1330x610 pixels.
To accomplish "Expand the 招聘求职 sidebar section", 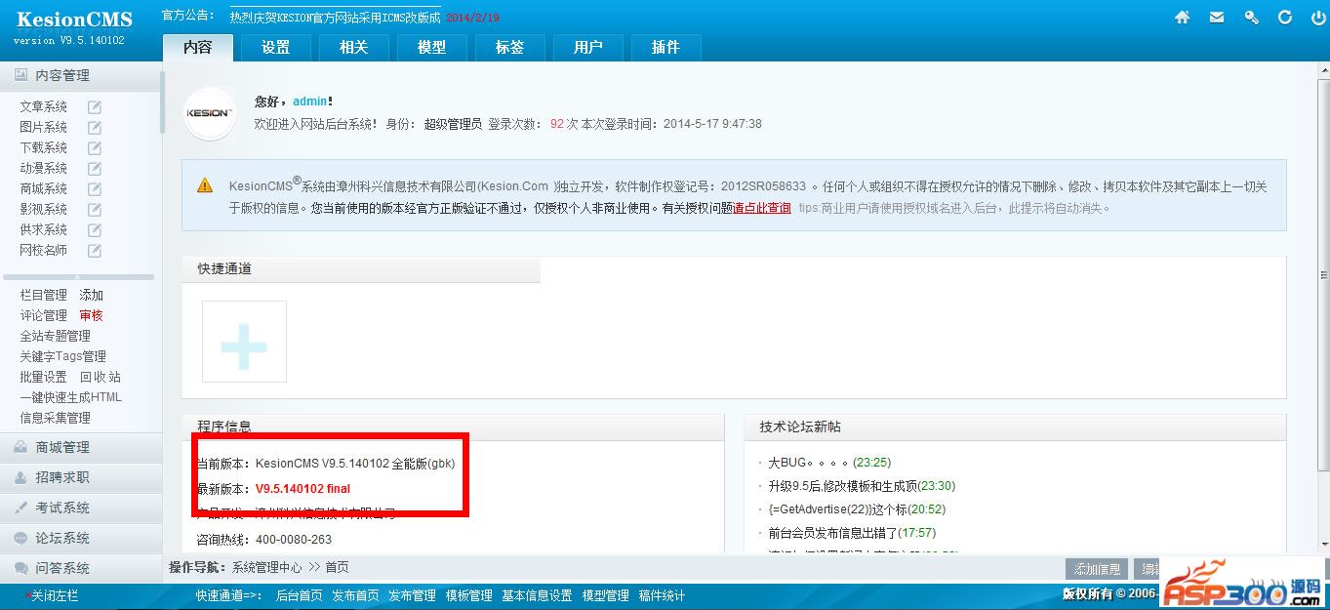I will [80, 477].
